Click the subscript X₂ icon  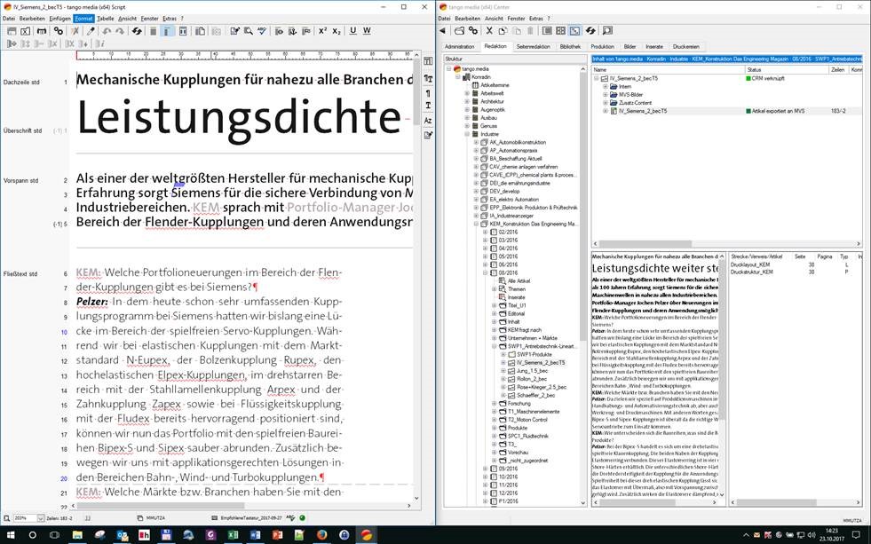pyautogui.click(x=337, y=31)
